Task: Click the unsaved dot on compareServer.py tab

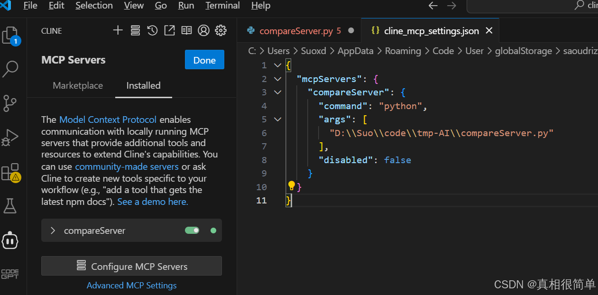Action: tap(351, 31)
